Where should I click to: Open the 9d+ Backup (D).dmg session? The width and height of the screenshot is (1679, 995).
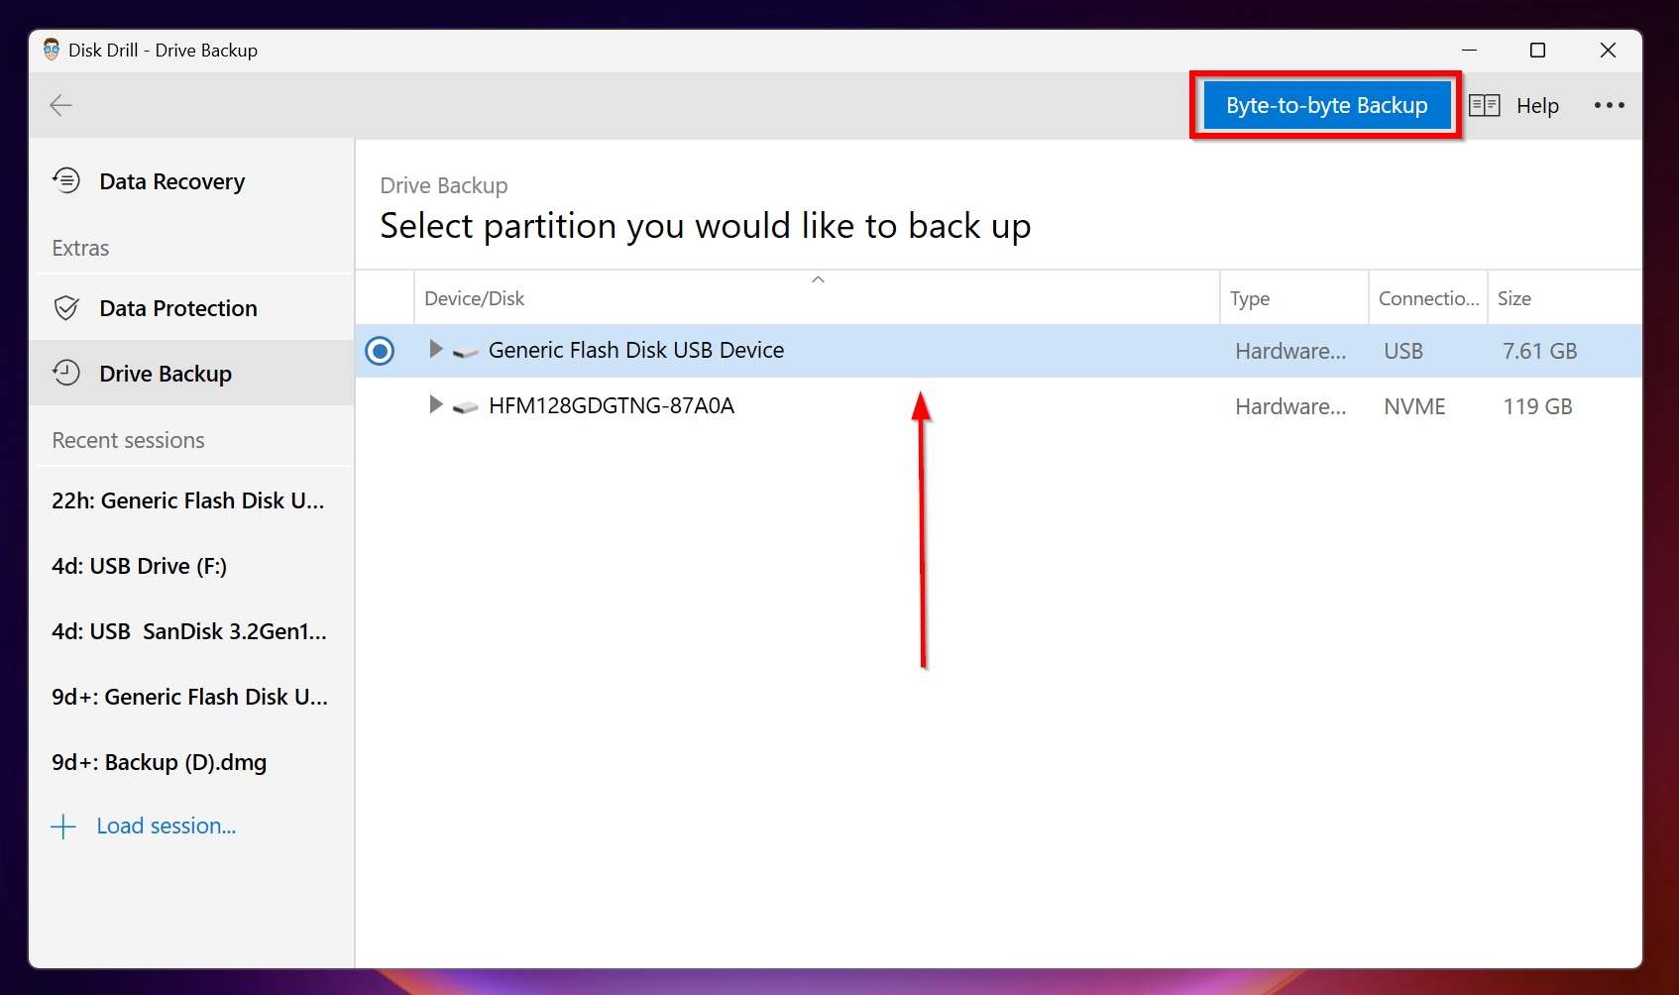coord(191,762)
